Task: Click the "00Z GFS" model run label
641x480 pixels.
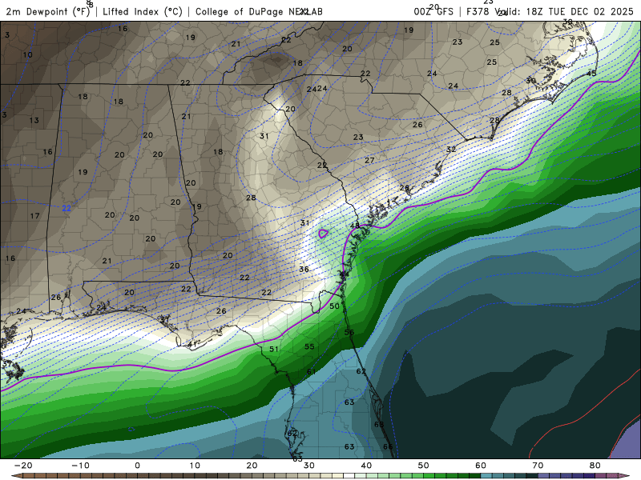Action: tap(433, 12)
